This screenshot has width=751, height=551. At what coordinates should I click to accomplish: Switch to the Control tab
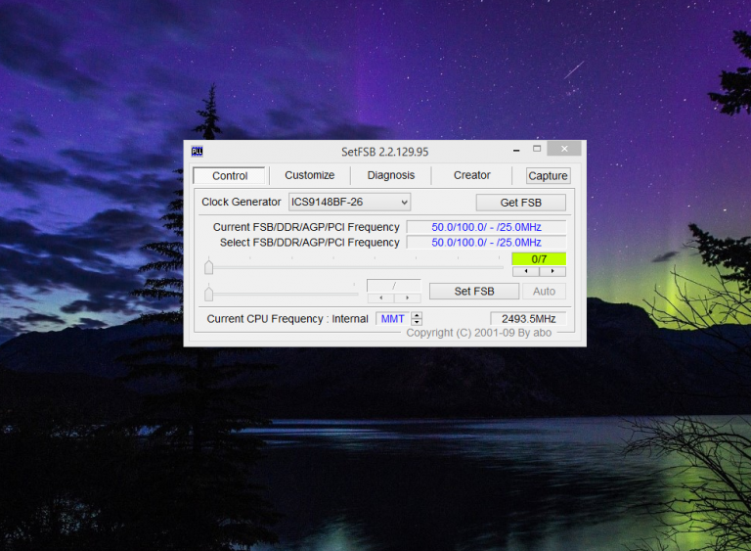click(230, 176)
